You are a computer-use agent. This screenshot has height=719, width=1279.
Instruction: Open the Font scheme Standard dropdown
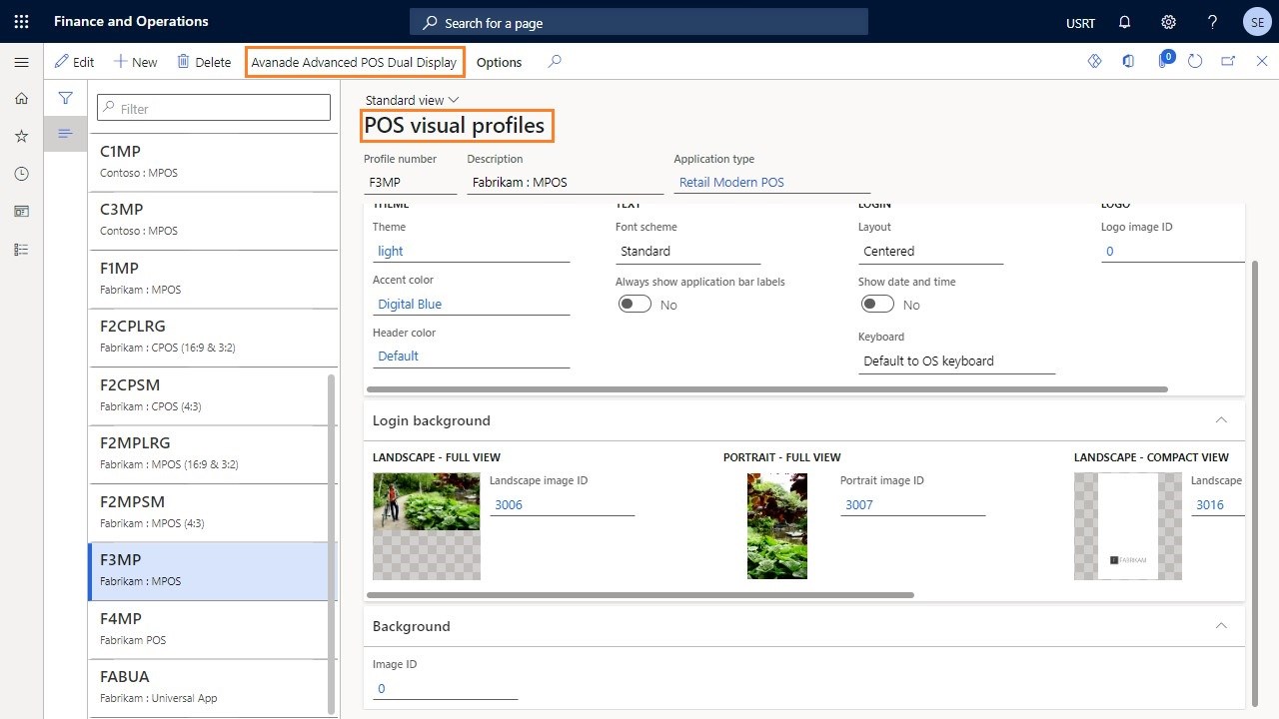click(x=687, y=251)
